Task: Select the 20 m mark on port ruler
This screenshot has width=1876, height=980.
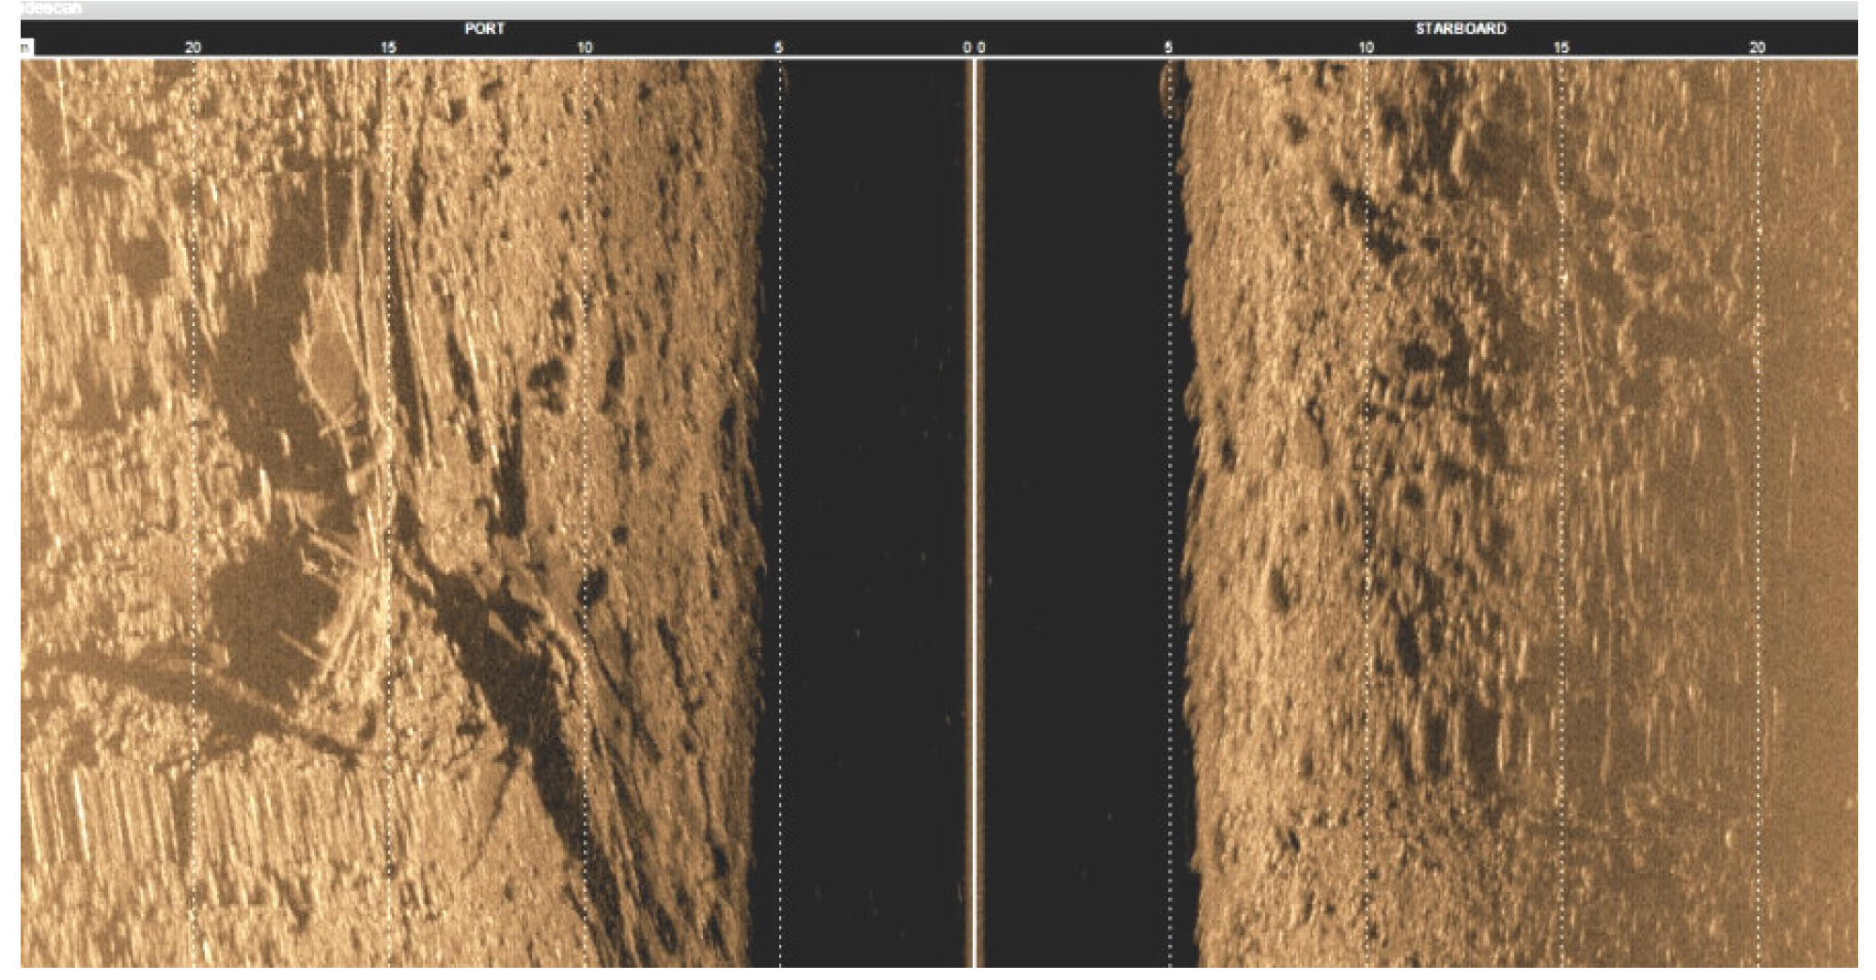Action: click(193, 47)
